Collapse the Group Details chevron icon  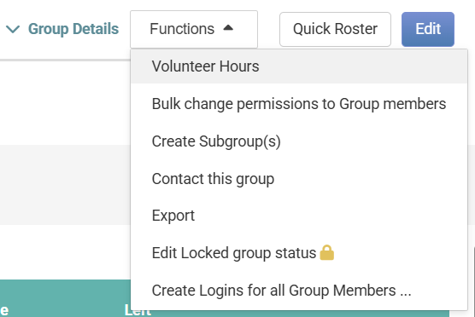(13, 29)
